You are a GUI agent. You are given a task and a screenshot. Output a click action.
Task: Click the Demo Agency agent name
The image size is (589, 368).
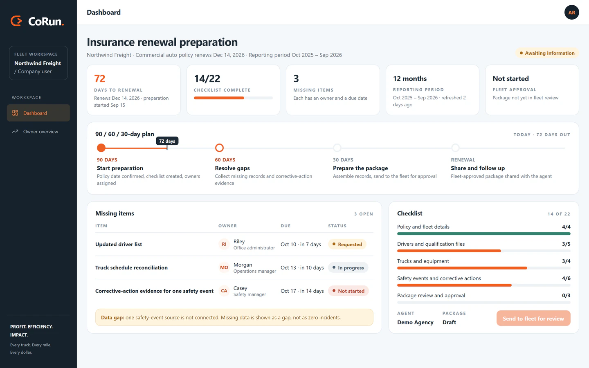tap(415, 322)
